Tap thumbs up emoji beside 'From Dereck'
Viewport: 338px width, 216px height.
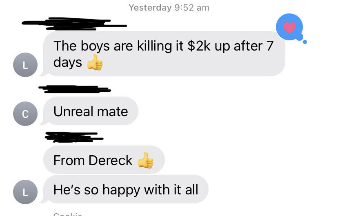tap(145, 160)
